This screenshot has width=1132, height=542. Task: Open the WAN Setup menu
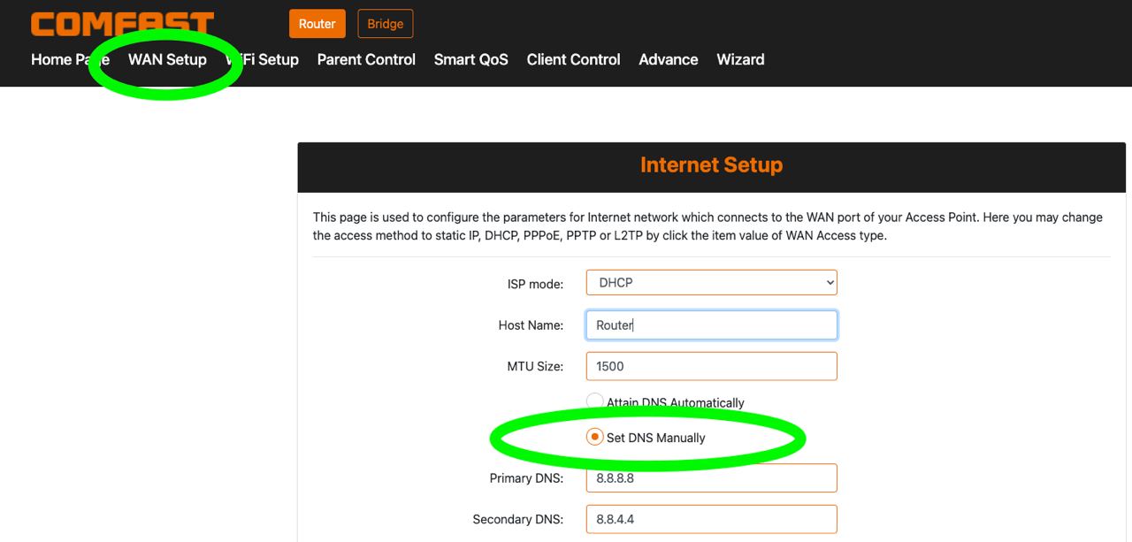tap(167, 59)
